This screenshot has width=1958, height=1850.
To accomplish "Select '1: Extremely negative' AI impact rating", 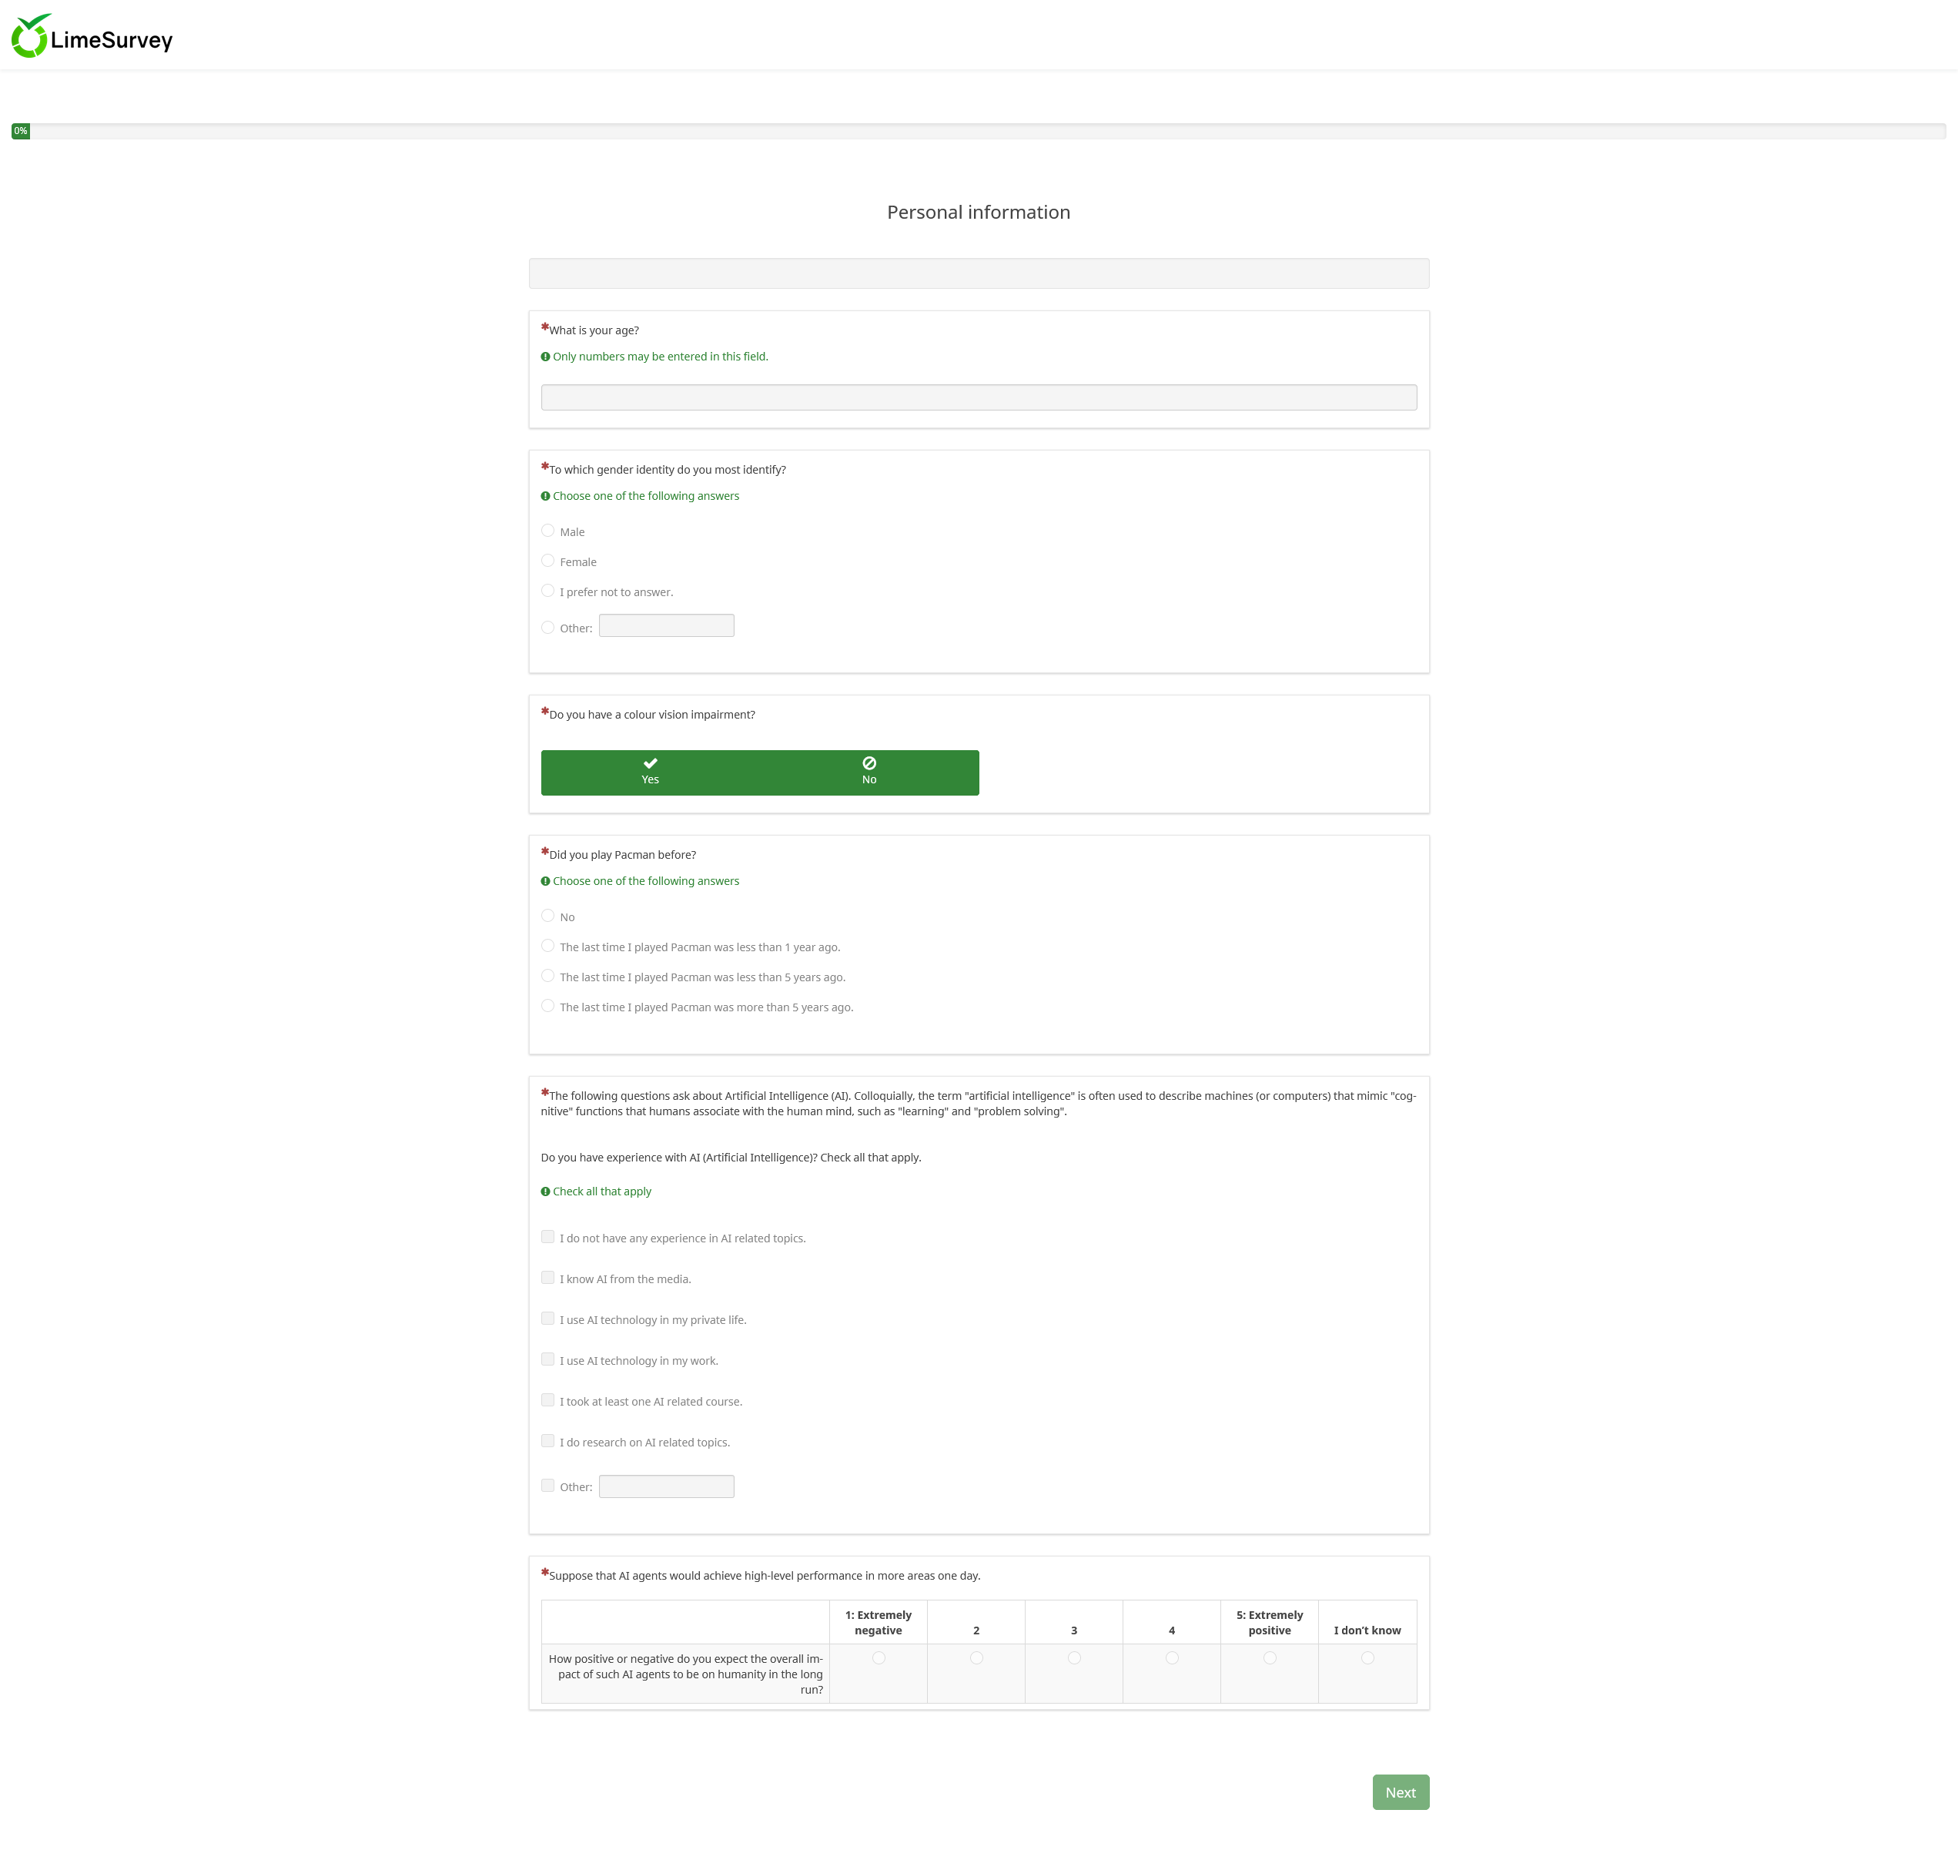I will (x=879, y=1659).
